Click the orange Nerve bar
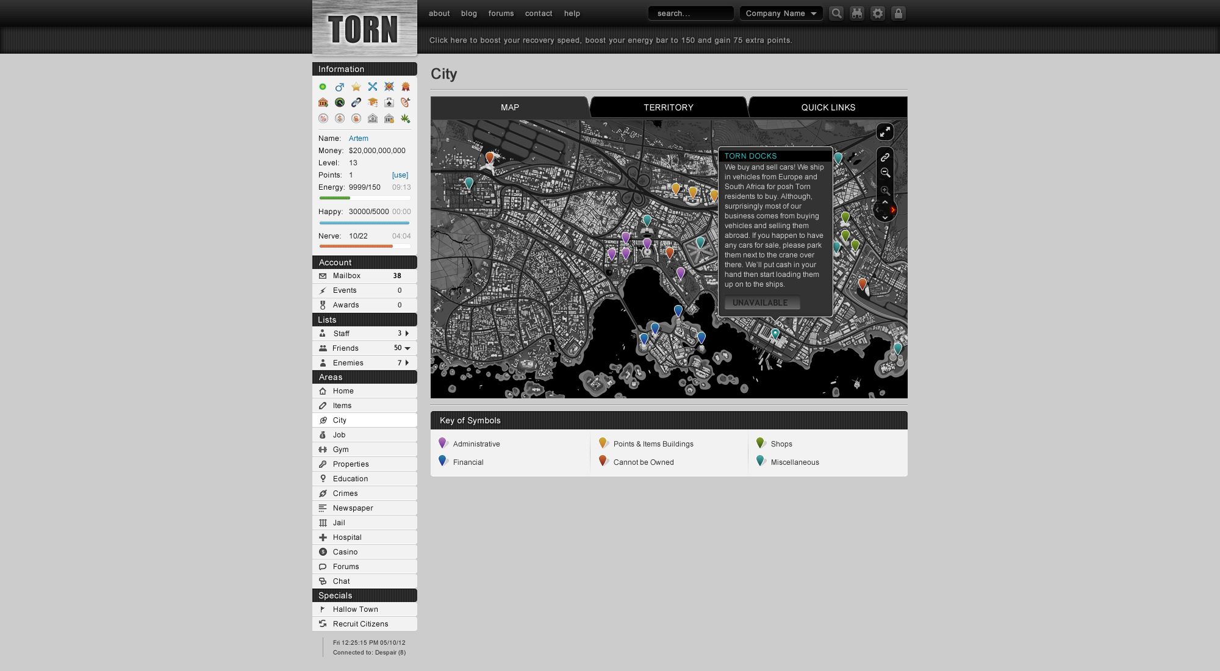Viewport: 1220px width, 671px height. click(365, 246)
